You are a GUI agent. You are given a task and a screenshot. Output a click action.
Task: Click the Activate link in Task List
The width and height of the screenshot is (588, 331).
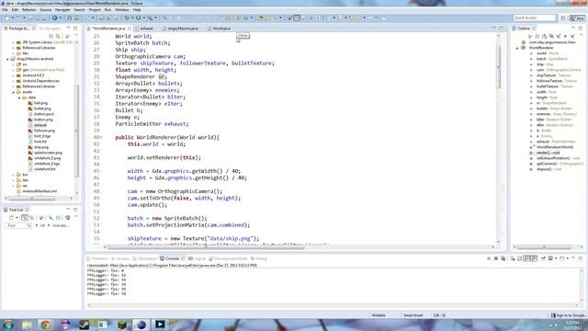(61, 225)
